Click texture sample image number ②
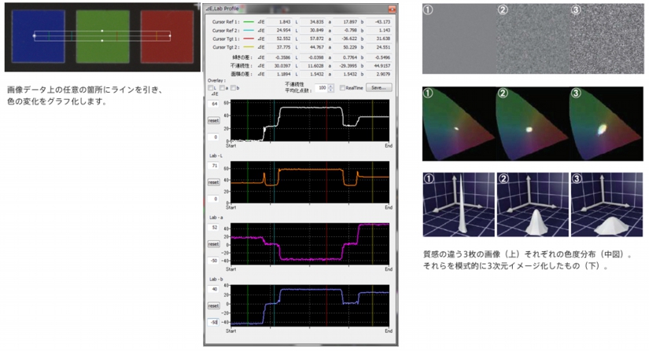The width and height of the screenshot is (649, 351). pyautogui.click(x=533, y=38)
